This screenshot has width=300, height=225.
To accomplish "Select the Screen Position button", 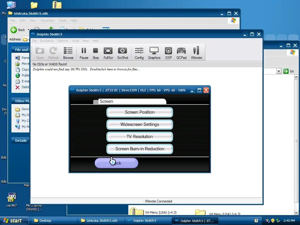I will click(x=140, y=112).
